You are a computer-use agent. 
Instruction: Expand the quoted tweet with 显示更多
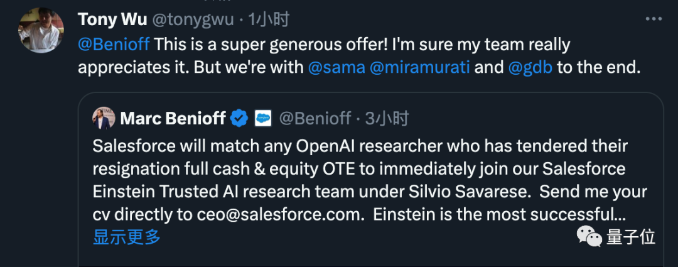pyautogui.click(x=127, y=237)
